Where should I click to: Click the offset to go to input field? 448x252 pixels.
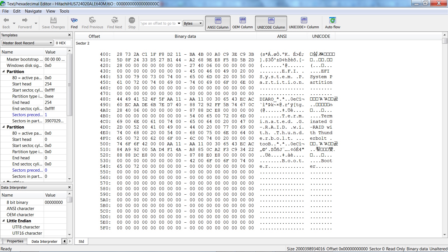click(158, 23)
